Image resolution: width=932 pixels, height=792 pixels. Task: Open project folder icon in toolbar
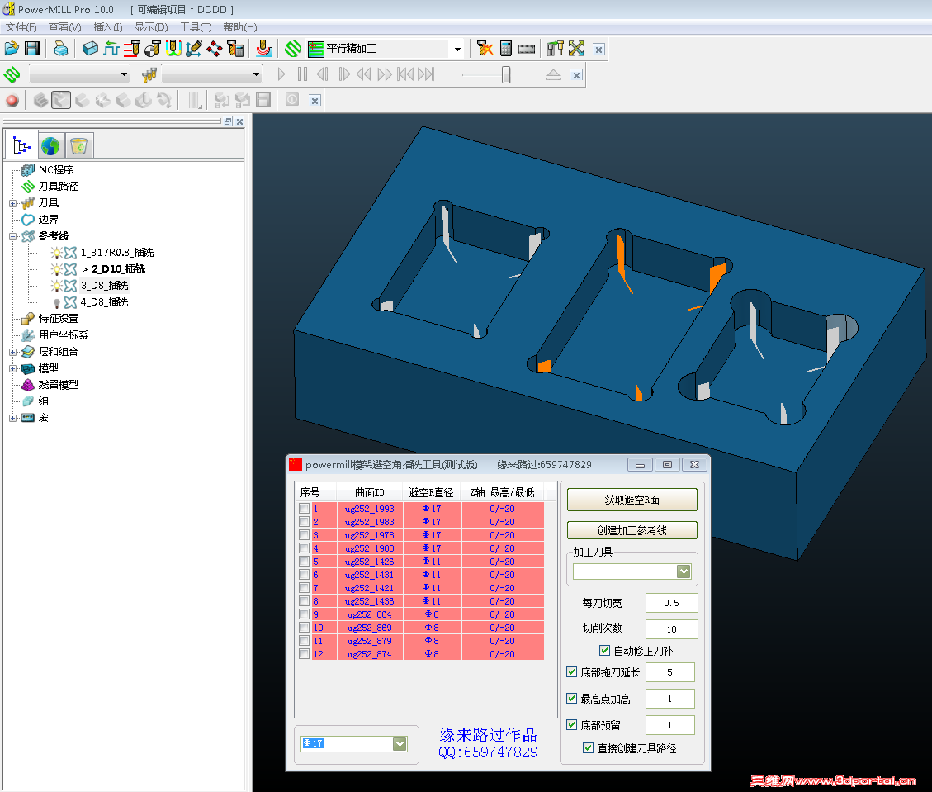(x=12, y=48)
